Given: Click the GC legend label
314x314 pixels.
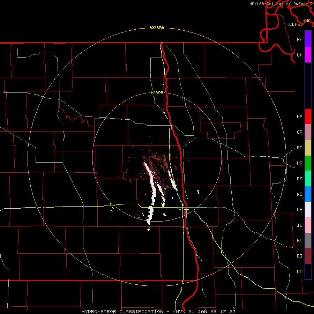Looking at the screenshot, I should (299, 241).
